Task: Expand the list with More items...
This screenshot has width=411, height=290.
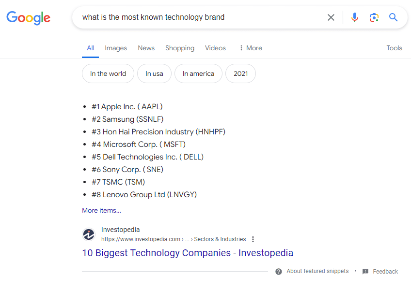Action: (101, 210)
